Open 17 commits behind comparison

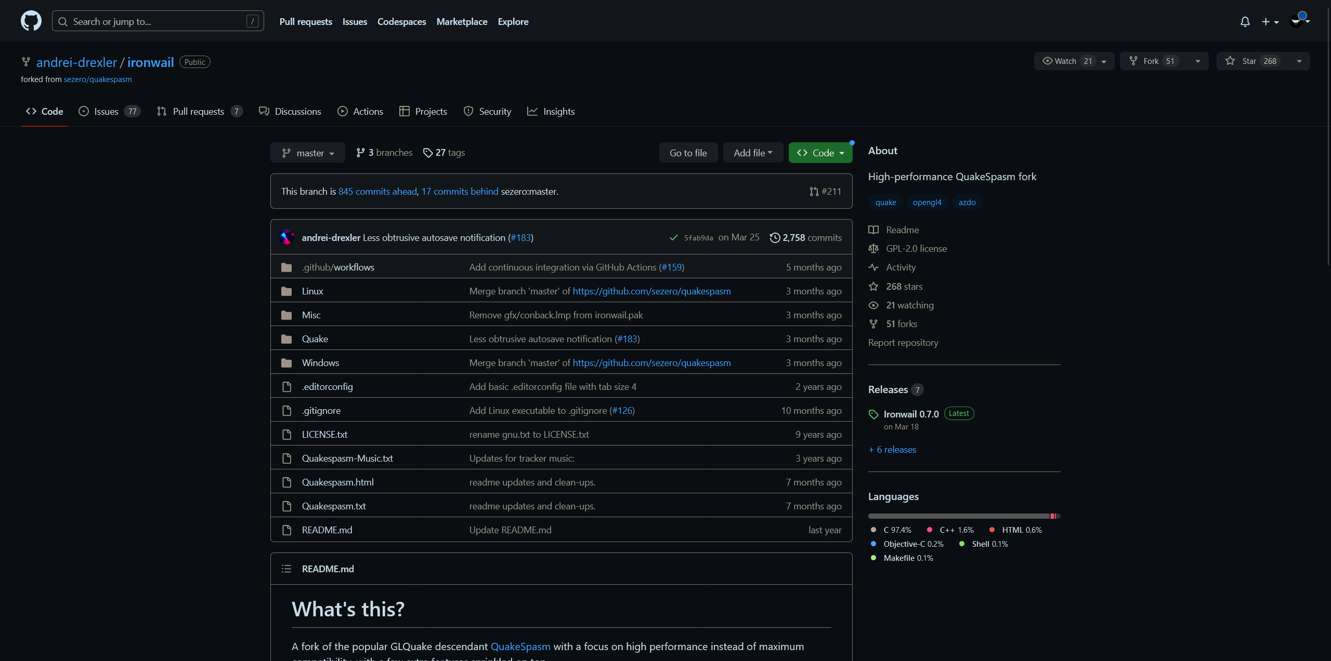tap(460, 192)
